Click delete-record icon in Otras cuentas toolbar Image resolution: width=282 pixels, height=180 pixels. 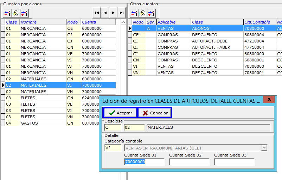[x=134, y=13]
